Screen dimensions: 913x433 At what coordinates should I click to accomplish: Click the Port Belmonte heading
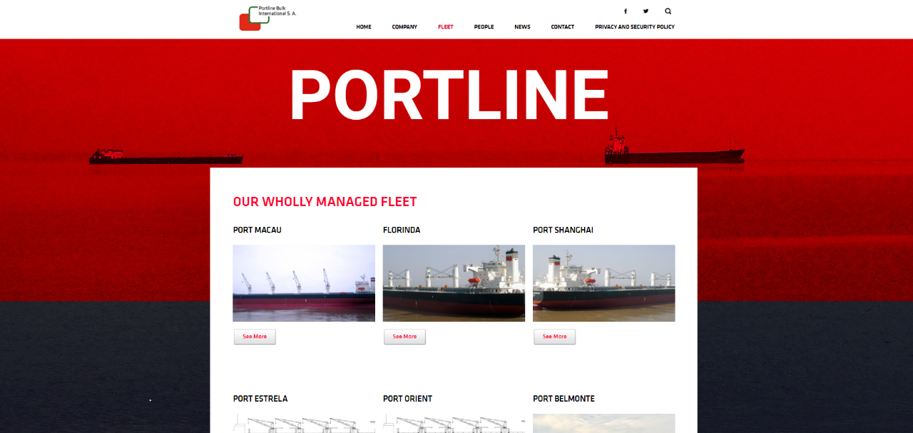[563, 399]
